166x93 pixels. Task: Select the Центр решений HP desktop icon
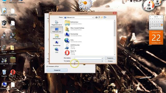tap(13, 37)
